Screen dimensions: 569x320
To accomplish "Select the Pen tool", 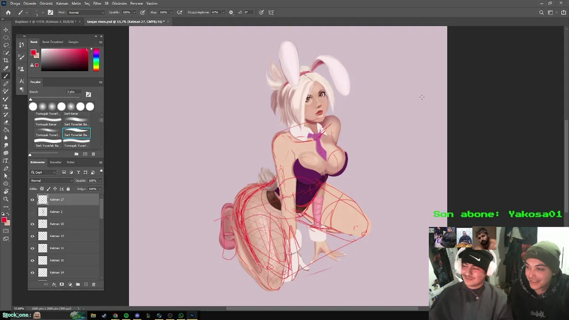I will point(6,168).
